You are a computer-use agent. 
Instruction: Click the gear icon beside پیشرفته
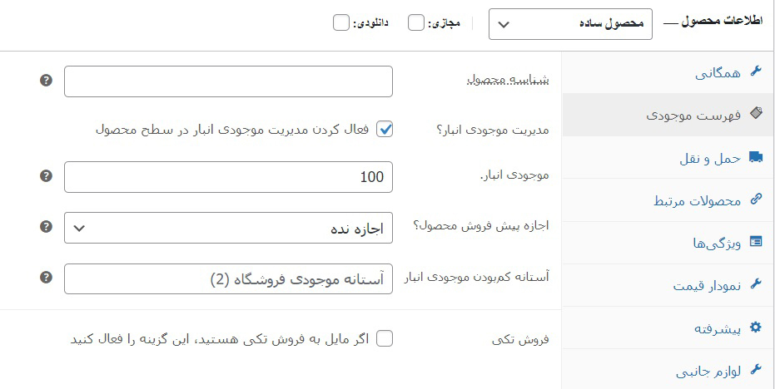pyautogui.click(x=756, y=327)
